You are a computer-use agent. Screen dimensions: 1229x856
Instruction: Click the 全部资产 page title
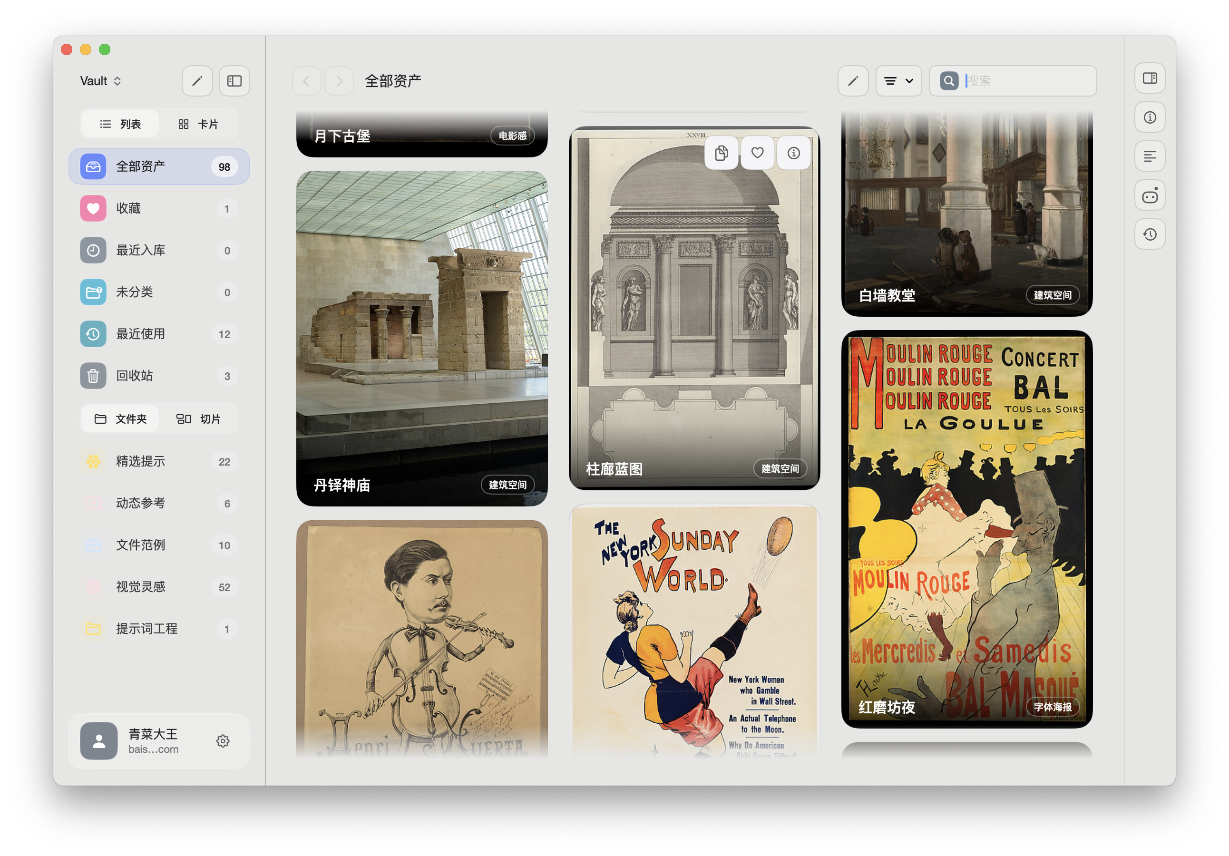[393, 81]
